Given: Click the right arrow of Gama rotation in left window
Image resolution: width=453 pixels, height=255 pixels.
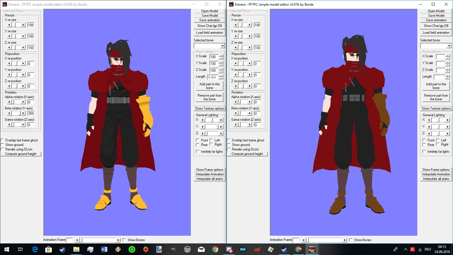Looking at the screenshot, I should point(23,125).
